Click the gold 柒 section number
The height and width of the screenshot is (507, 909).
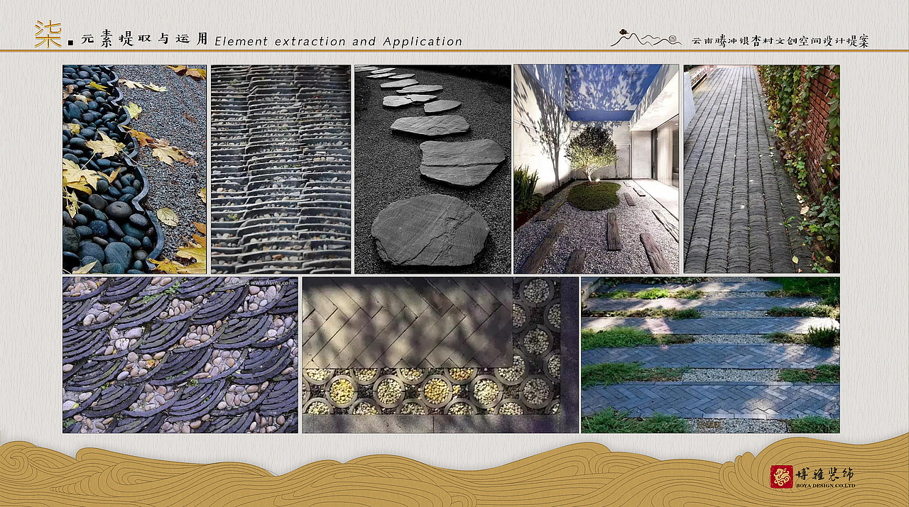coord(48,35)
